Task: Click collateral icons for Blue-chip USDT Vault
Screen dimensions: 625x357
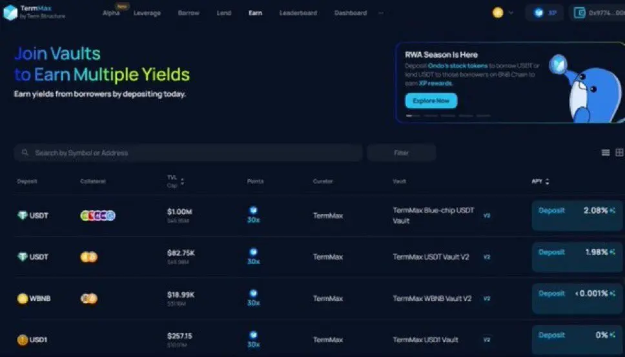Action: (97, 215)
